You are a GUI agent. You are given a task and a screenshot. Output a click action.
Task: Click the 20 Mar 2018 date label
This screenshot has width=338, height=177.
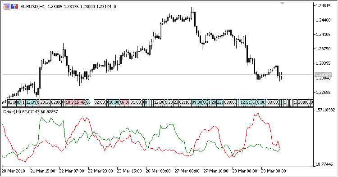[14, 171]
